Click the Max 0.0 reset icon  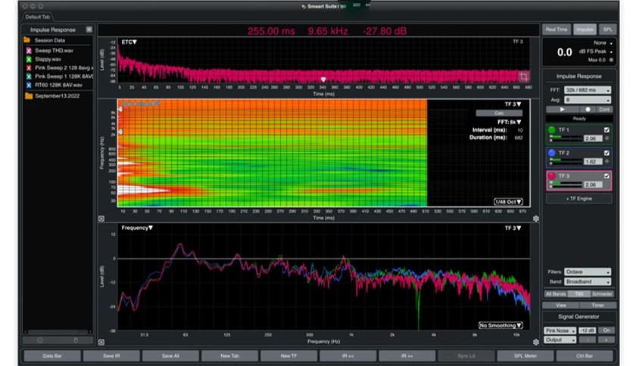(x=611, y=60)
